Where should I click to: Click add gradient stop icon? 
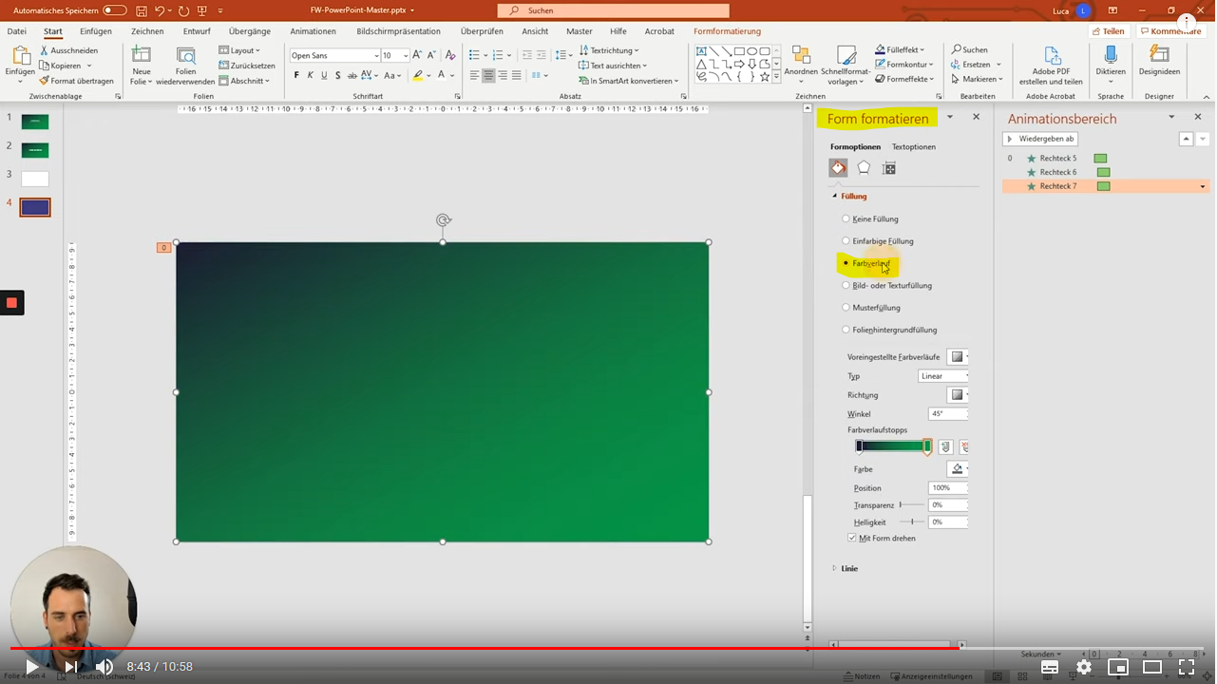pyautogui.click(x=945, y=446)
